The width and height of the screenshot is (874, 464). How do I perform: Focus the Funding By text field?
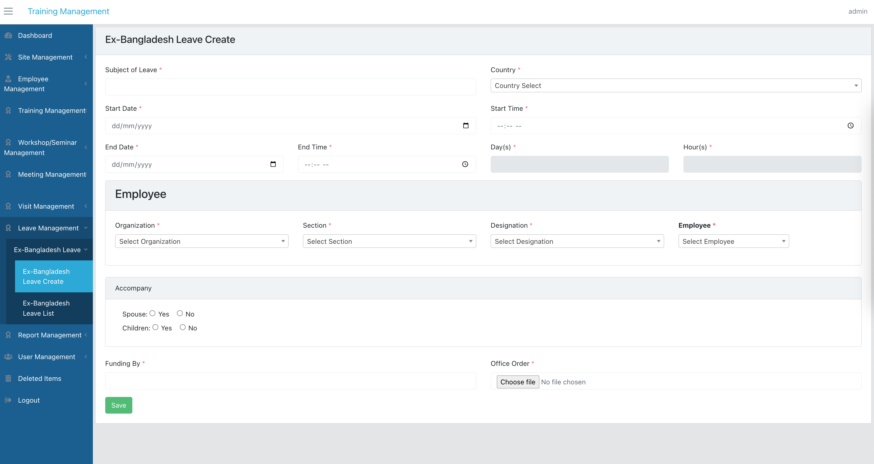pyautogui.click(x=290, y=381)
